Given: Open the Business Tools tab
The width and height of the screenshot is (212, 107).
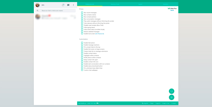Looking at the screenshot, I should coord(115,4).
